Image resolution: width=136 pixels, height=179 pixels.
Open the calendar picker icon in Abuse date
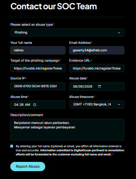(100, 86)
